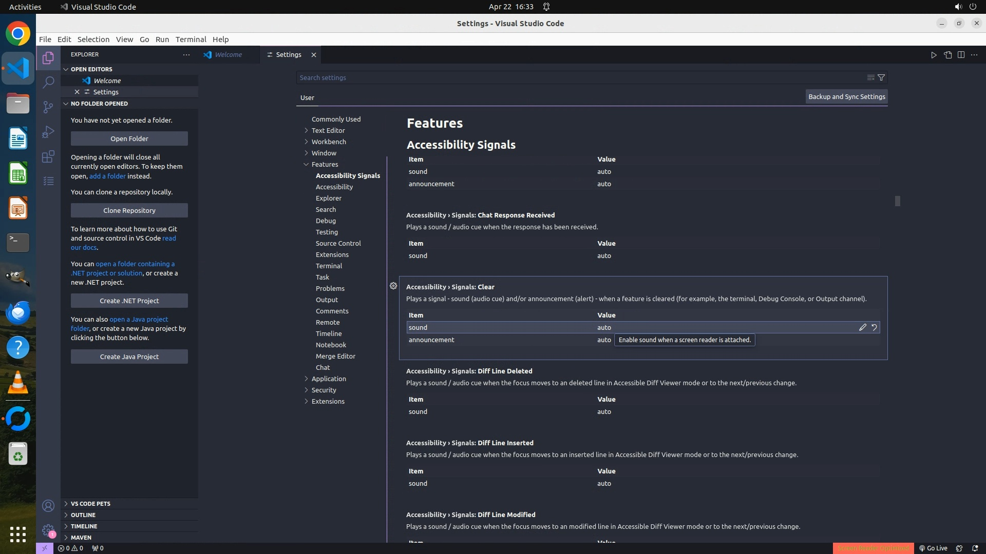Open Extensions view in activity bar
The height and width of the screenshot is (554, 986).
point(48,156)
